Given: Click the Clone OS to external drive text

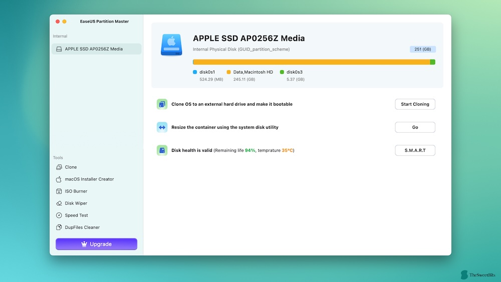Looking at the screenshot, I should pyautogui.click(x=232, y=104).
